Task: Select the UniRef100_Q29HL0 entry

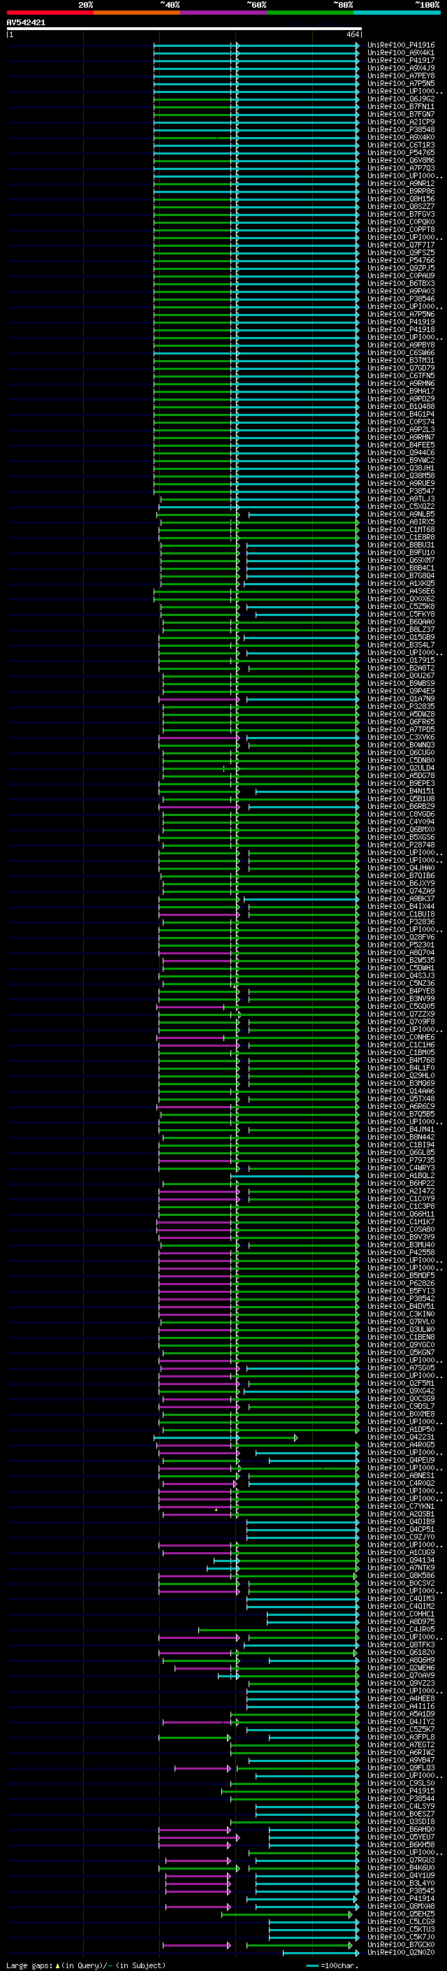Action: pyautogui.click(x=401, y=1076)
